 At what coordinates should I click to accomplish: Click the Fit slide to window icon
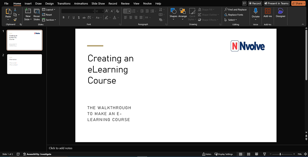coord(305,154)
